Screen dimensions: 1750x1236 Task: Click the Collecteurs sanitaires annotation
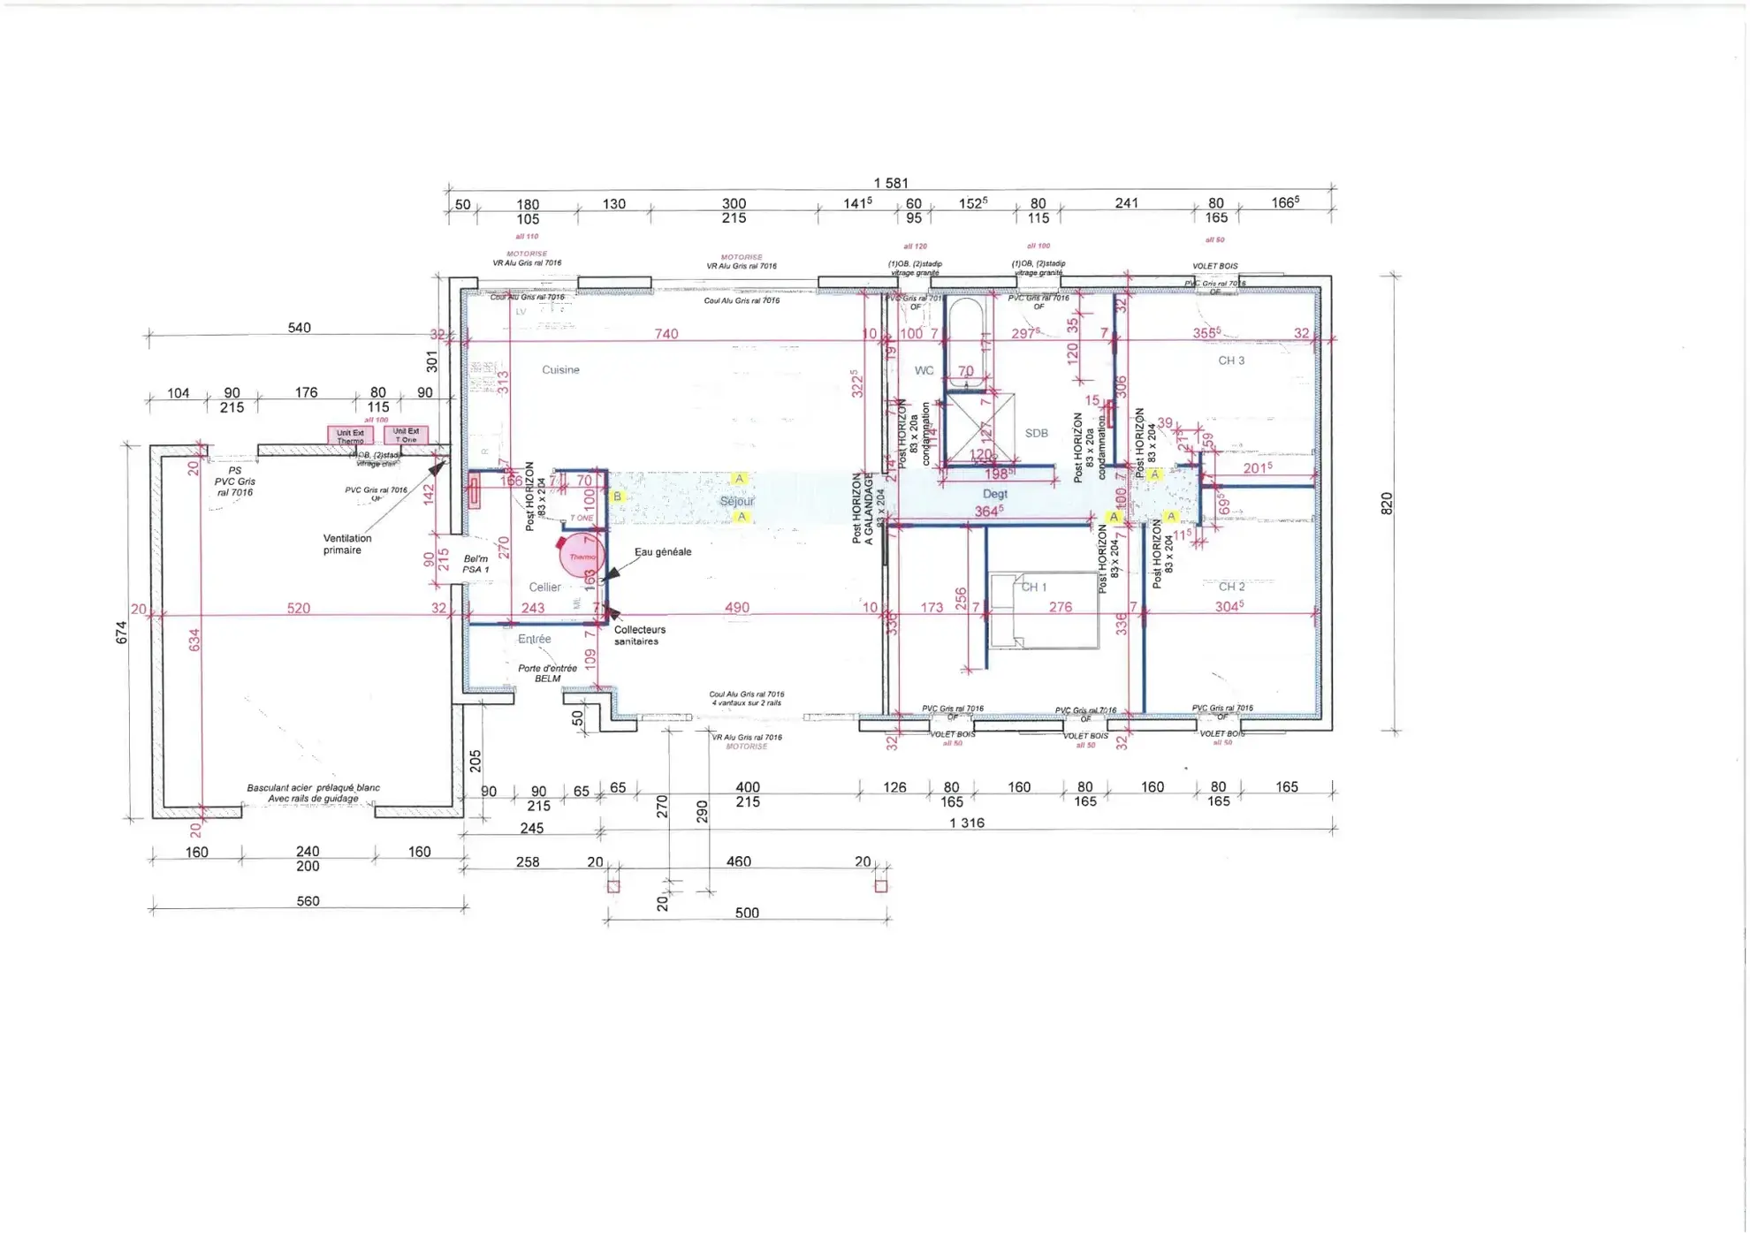639,635
